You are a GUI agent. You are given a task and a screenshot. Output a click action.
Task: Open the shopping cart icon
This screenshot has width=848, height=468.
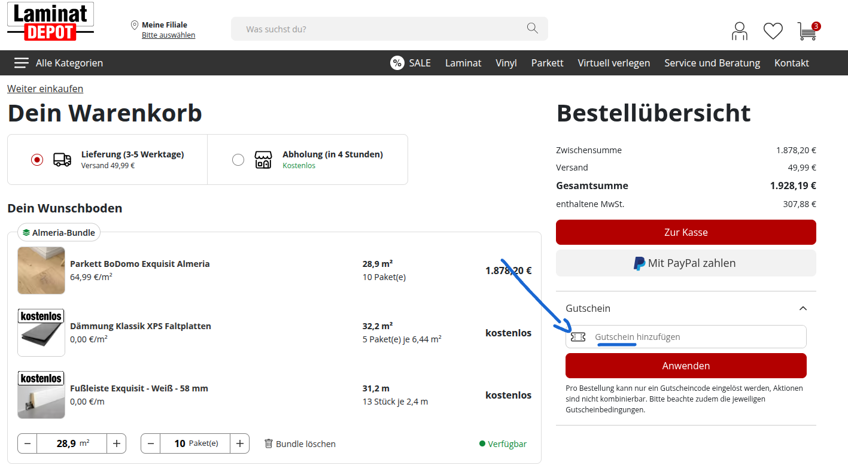pos(807,31)
